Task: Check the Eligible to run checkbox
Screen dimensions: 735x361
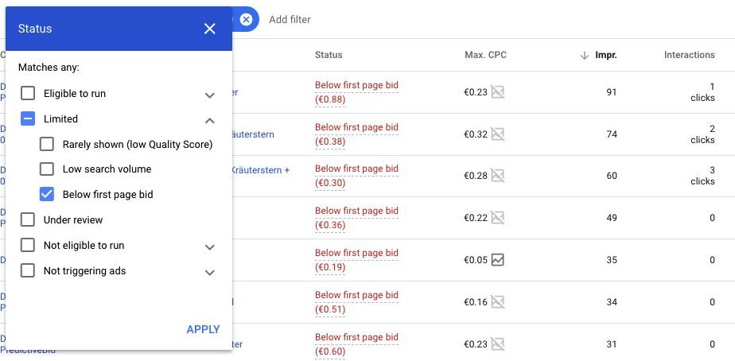Action: click(28, 93)
